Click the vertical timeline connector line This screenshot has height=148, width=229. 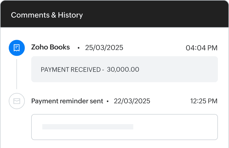click(17, 74)
